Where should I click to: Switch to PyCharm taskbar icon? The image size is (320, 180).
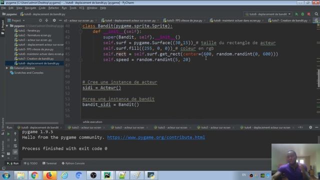click(107, 175)
